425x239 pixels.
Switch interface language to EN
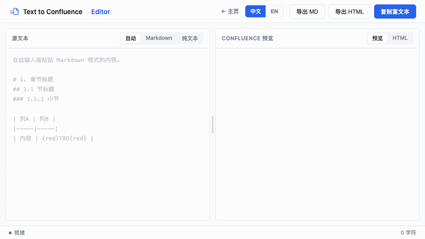click(x=274, y=12)
